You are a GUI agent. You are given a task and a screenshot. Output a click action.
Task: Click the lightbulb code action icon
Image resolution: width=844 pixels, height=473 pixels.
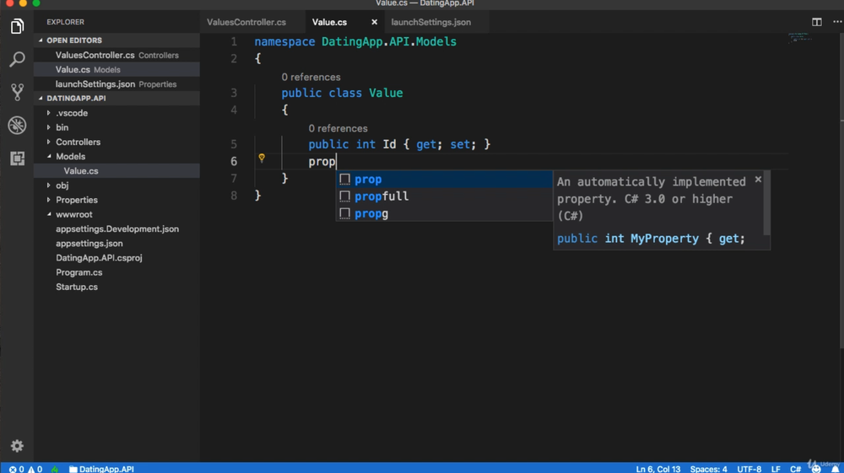[262, 158]
